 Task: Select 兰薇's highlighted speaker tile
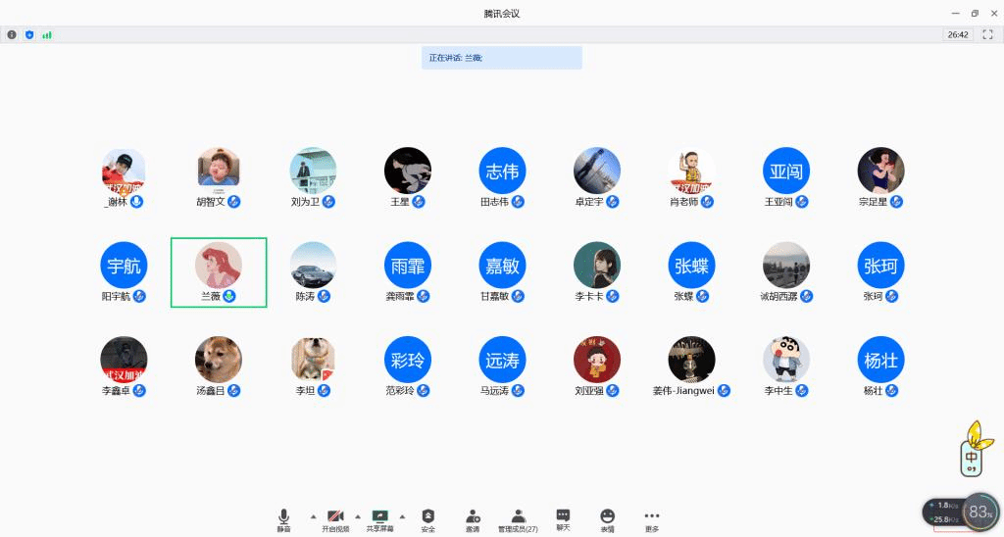click(219, 272)
